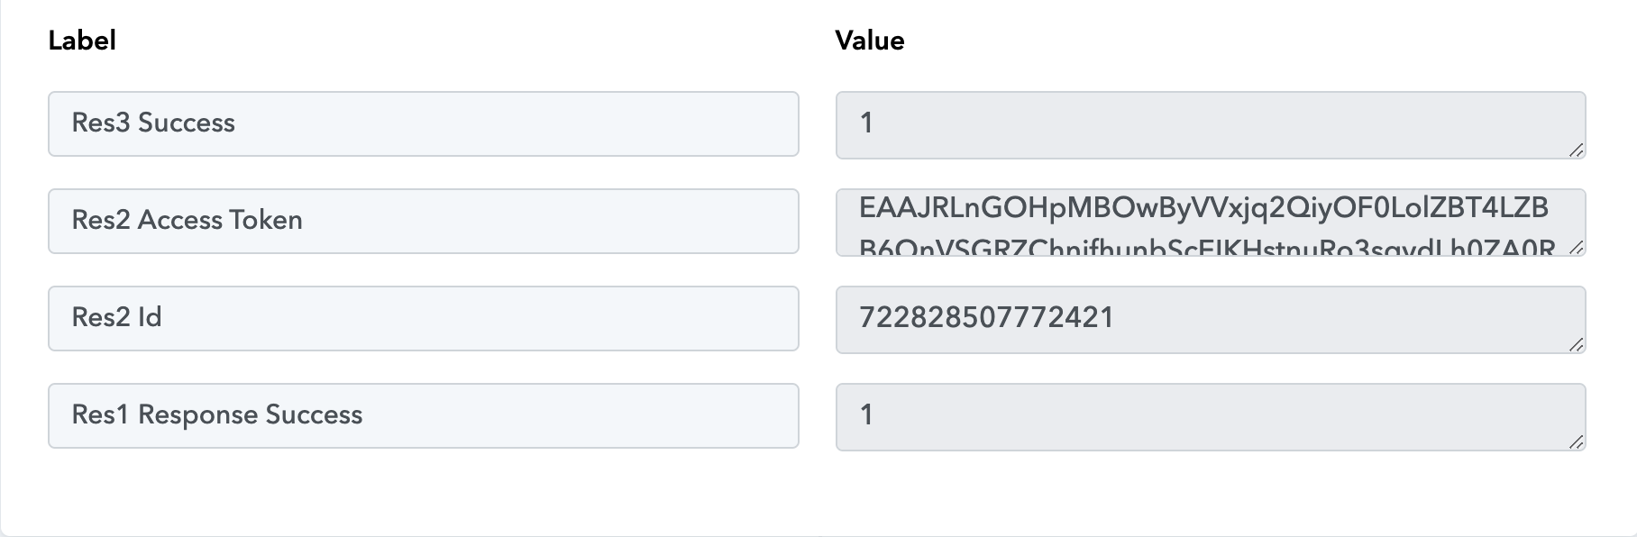
Task: Click resize handle of Res1 Response value
Action: (x=1576, y=441)
